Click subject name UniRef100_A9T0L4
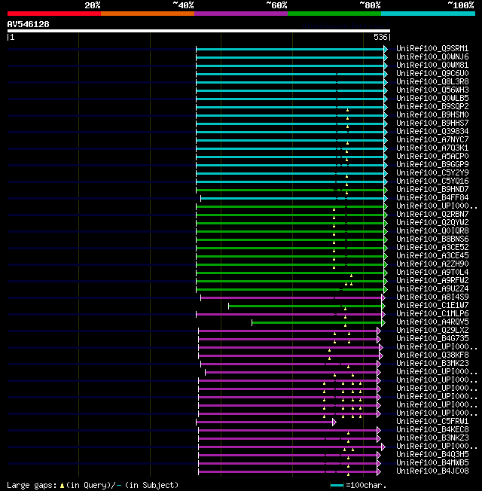Viewport: 482px width, 491px height. tap(432, 272)
